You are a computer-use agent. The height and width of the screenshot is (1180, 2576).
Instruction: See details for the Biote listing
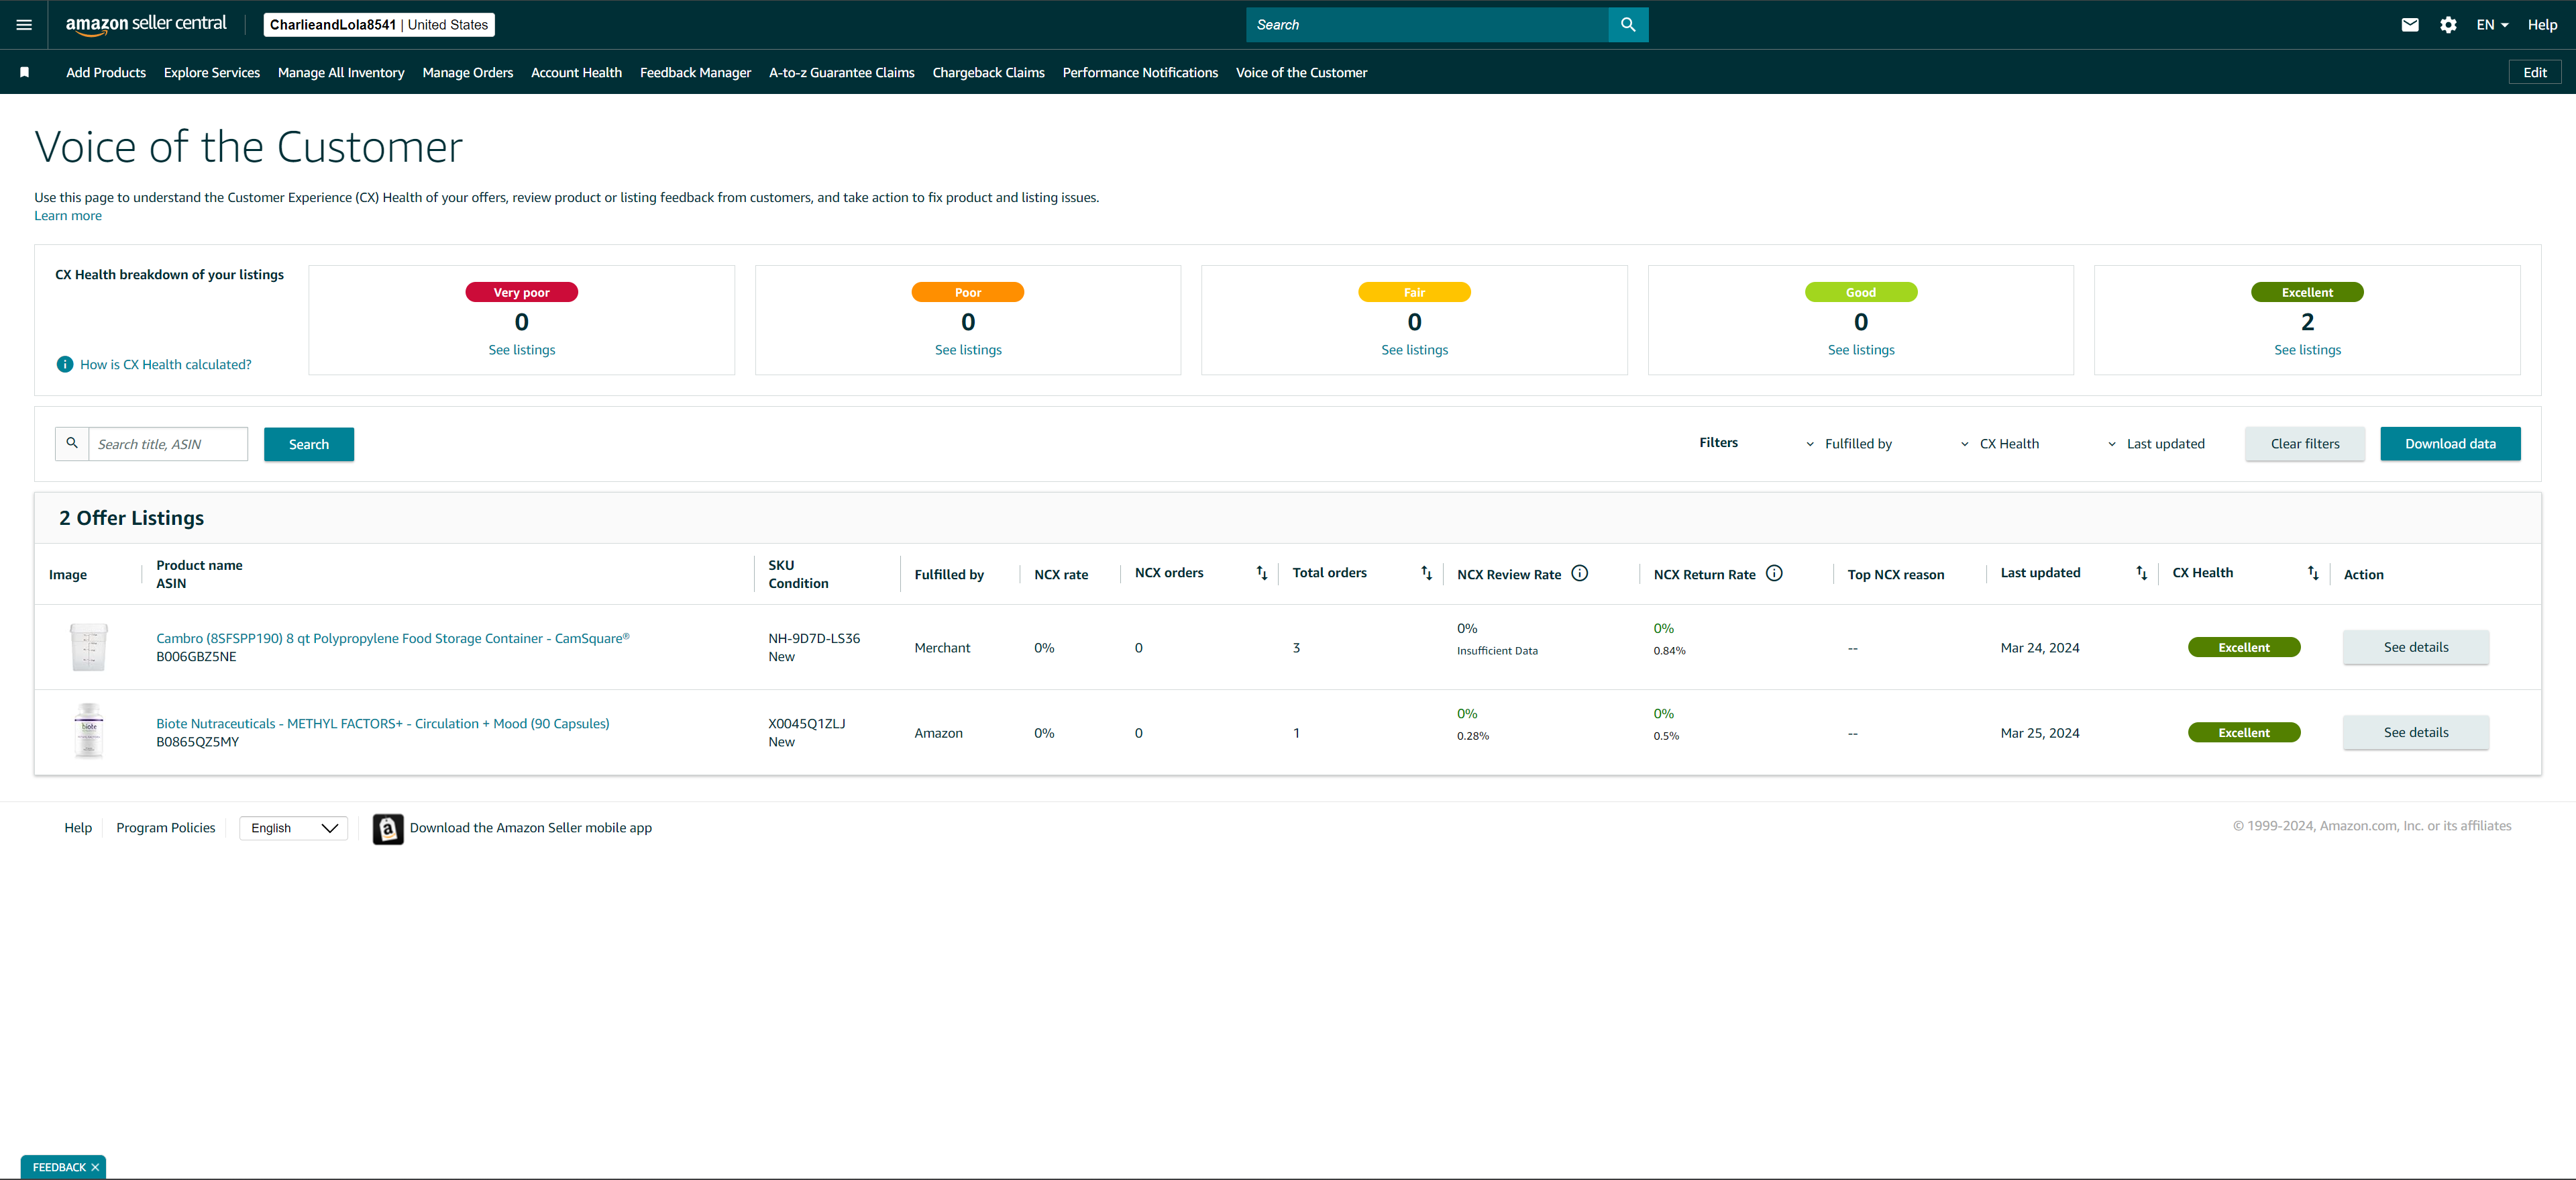[2416, 732]
